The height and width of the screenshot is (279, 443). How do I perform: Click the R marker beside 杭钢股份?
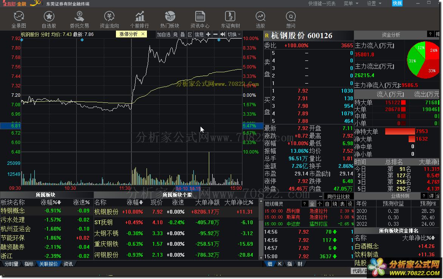click(266, 36)
